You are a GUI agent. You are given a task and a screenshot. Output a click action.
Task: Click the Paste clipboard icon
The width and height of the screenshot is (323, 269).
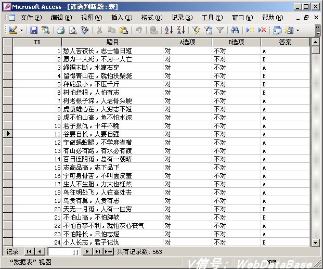point(124,30)
